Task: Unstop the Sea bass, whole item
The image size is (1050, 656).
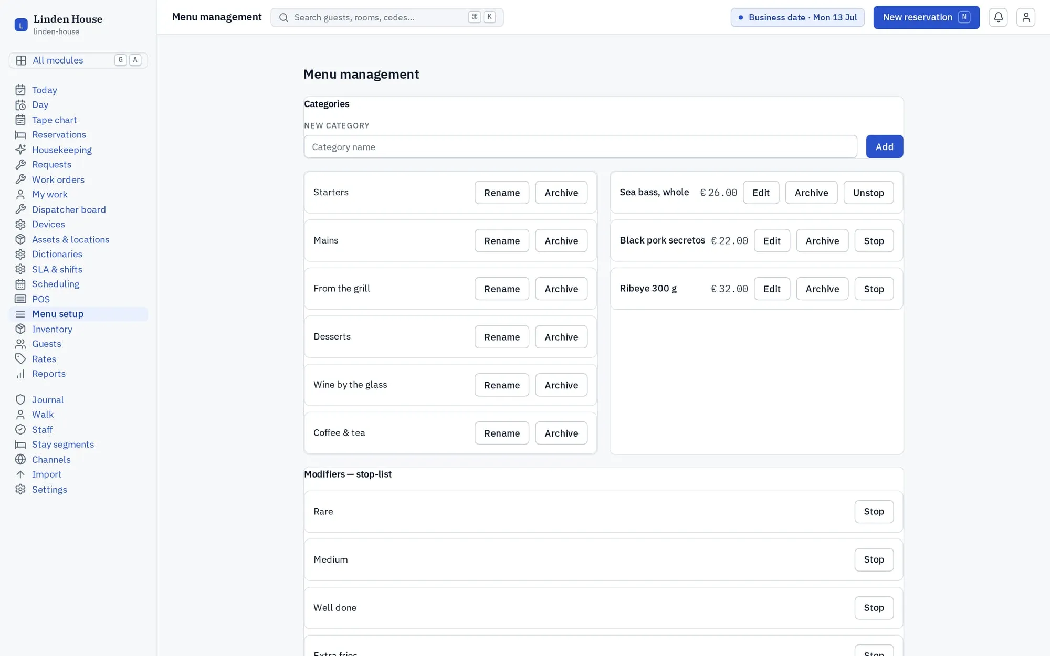Action: (868, 193)
